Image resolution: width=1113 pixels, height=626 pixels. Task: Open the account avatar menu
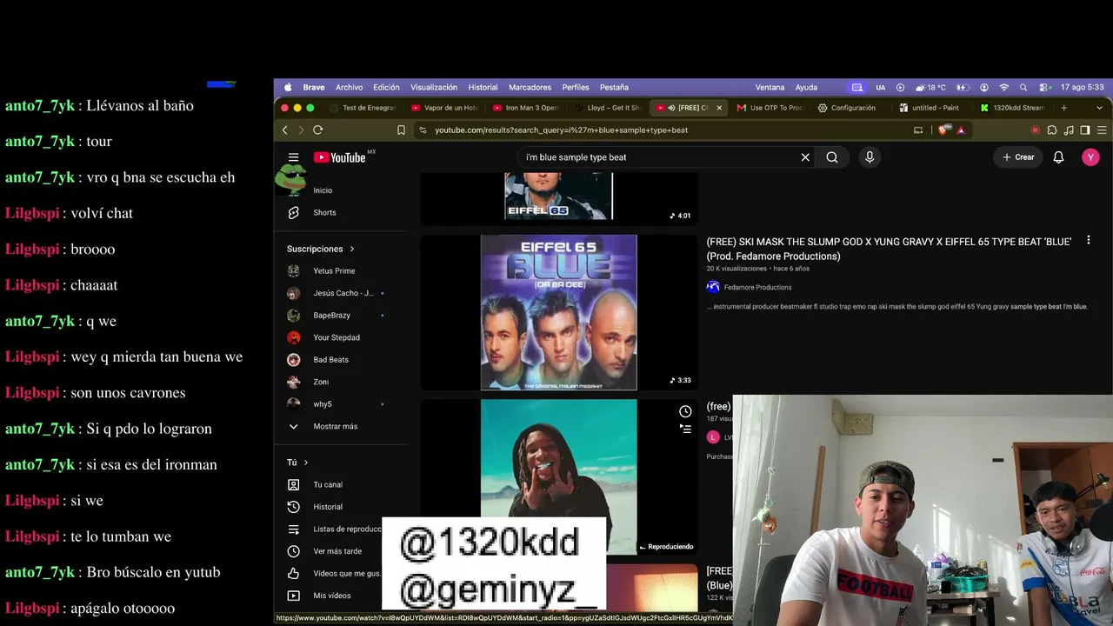tap(1090, 157)
